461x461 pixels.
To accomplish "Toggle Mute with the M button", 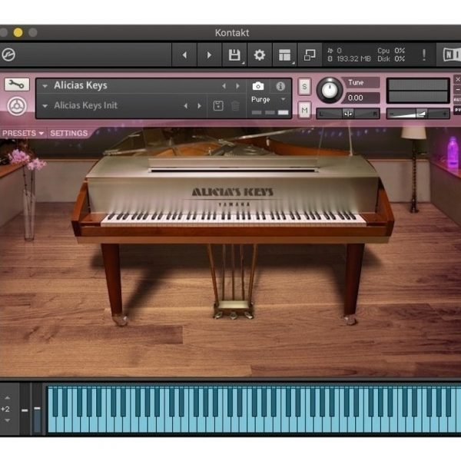I will click(x=304, y=110).
